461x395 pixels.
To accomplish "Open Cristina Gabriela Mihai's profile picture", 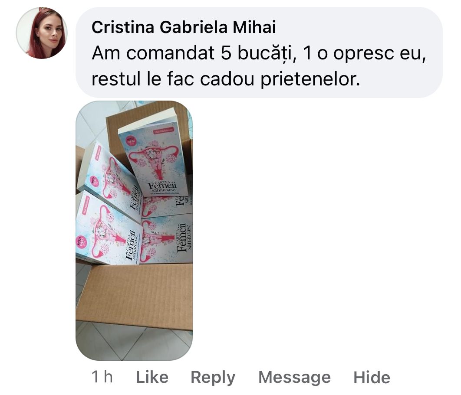I will tap(42, 33).
